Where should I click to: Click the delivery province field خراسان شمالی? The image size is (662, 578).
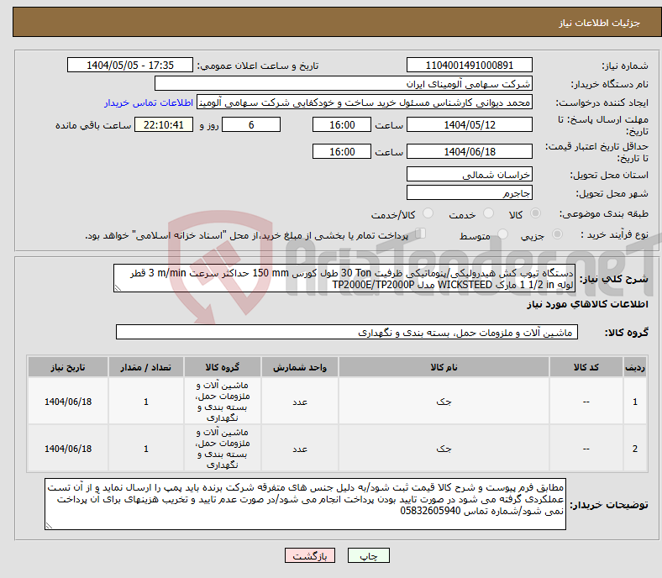469,175
